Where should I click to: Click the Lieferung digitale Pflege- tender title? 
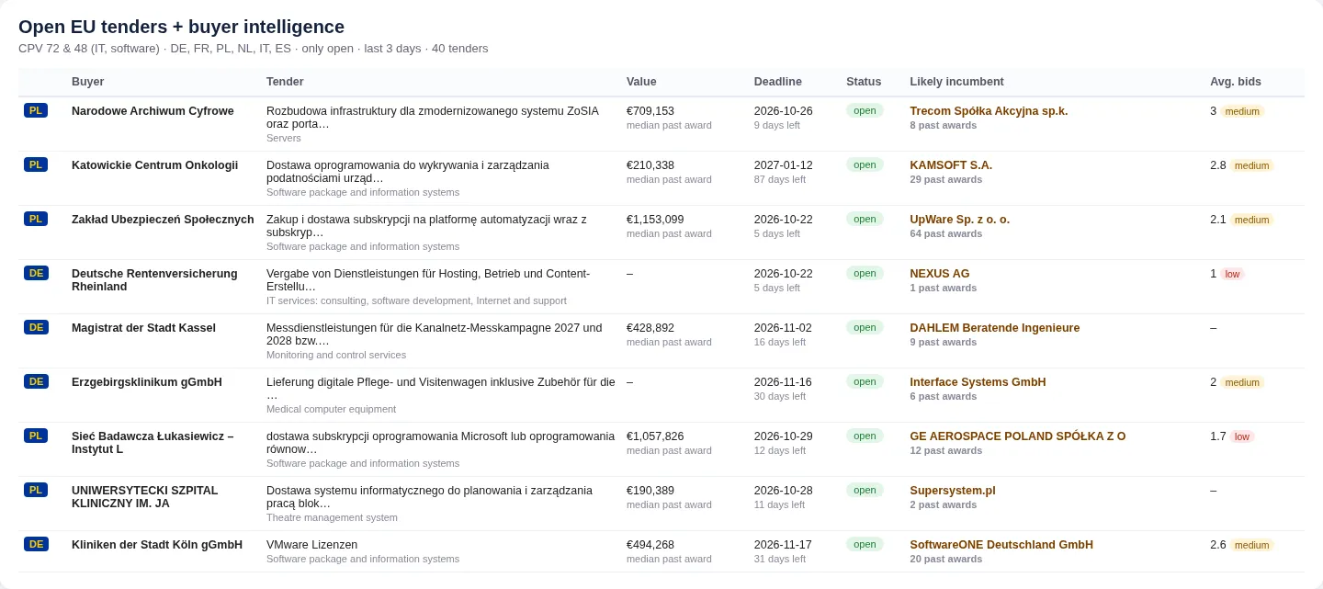point(441,389)
